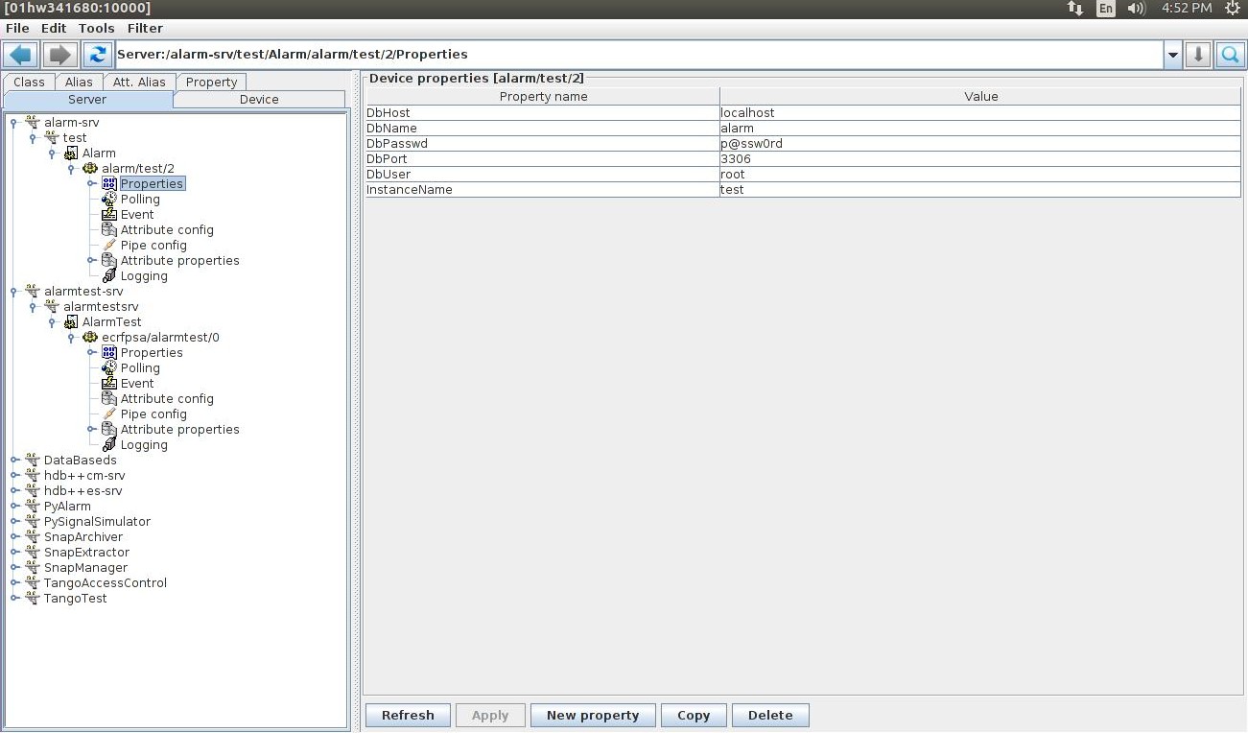Click the SnapArchiver server icon

33,537
